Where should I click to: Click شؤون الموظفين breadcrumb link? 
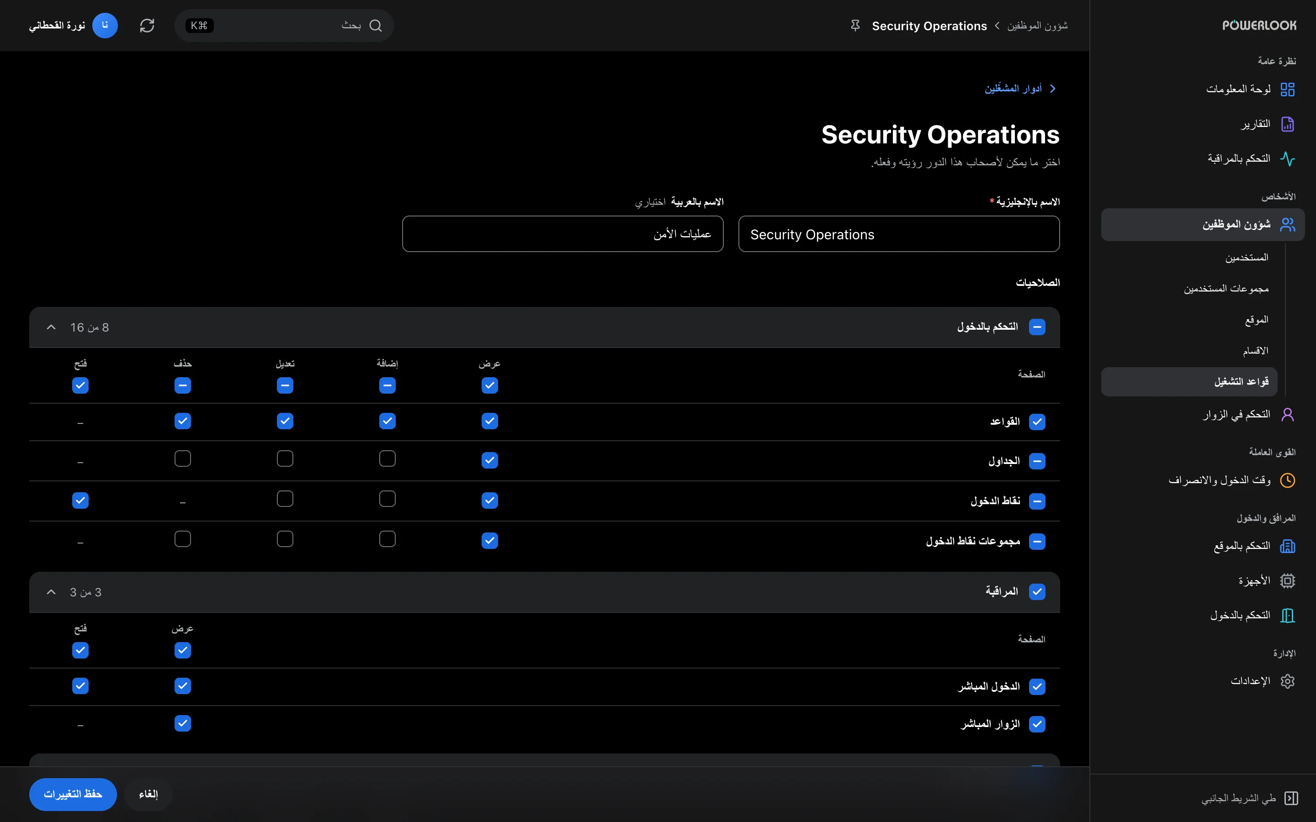1037,26
